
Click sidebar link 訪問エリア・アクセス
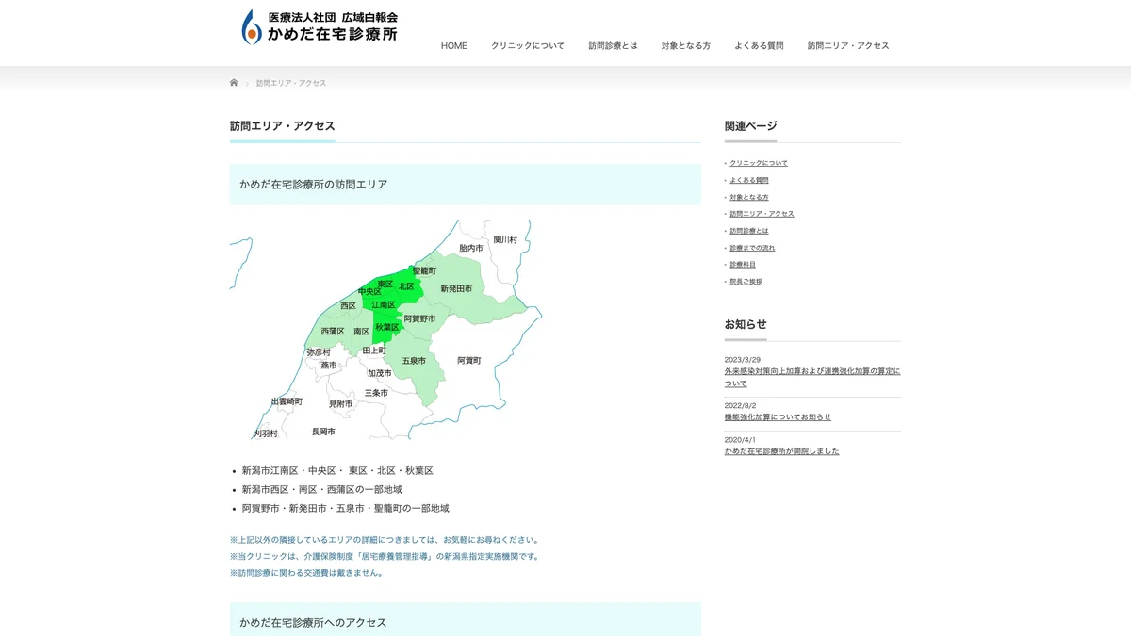(x=762, y=214)
